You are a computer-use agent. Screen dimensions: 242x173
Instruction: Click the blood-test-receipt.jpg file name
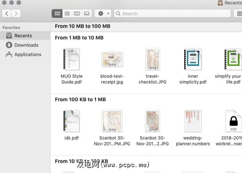[112, 79]
